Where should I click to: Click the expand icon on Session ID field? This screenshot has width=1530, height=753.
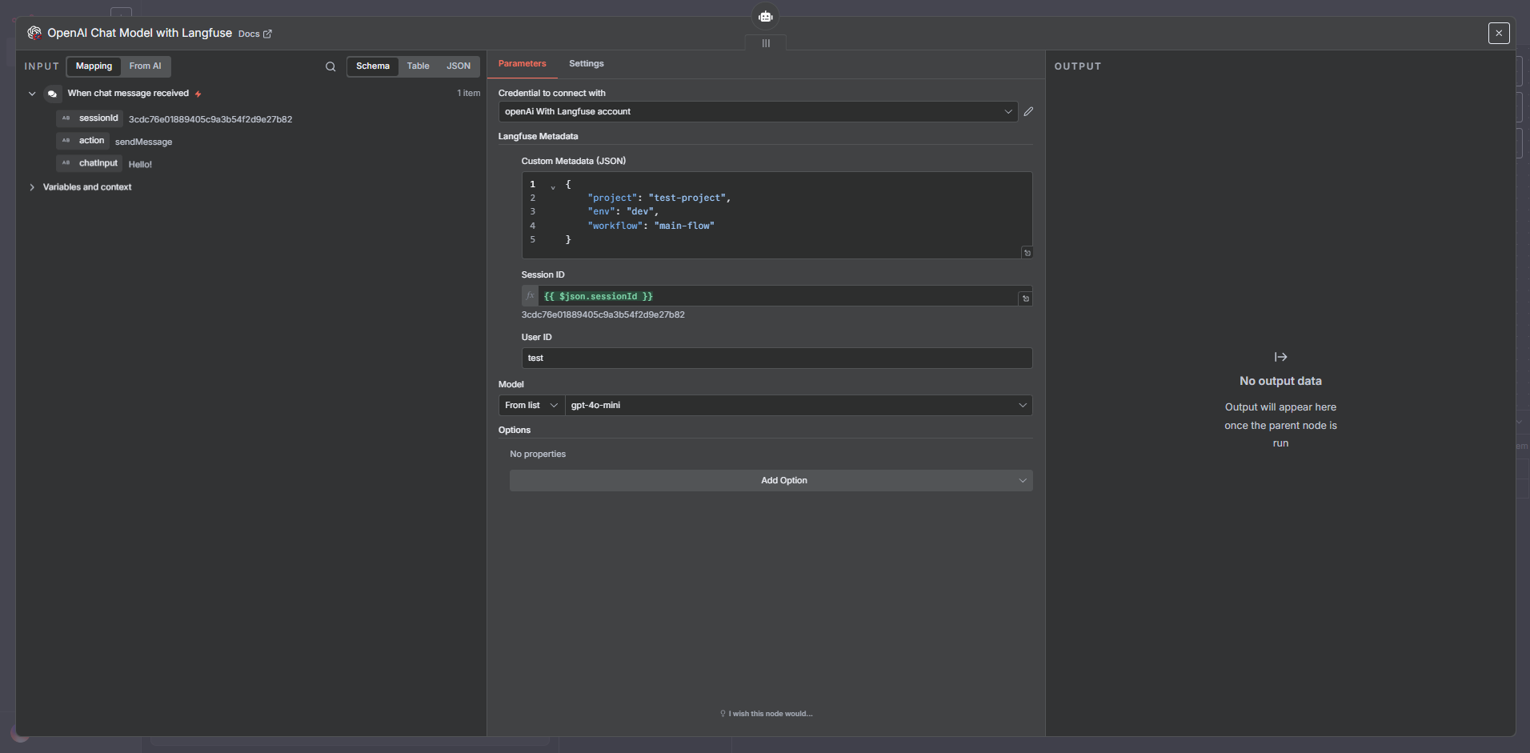[x=1025, y=298]
